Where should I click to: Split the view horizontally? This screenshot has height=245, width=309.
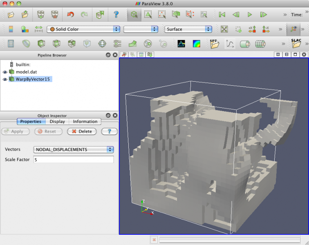[x=278, y=54]
